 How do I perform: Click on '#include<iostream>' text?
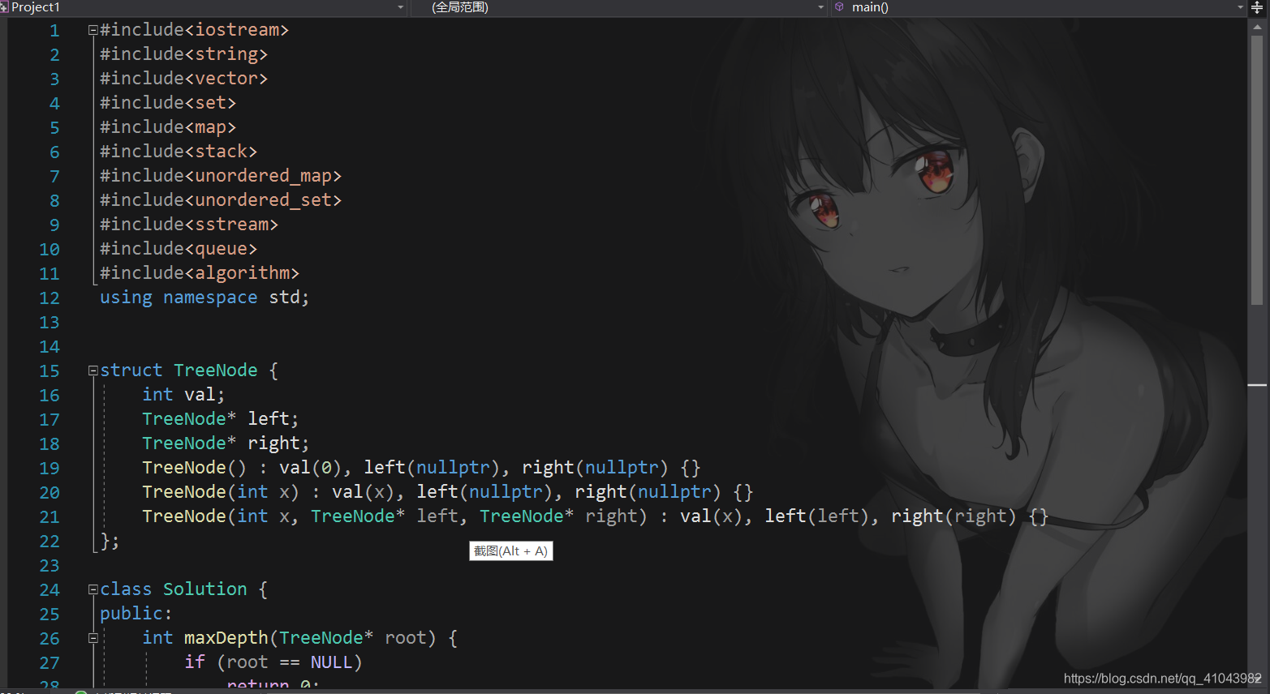tap(194, 30)
